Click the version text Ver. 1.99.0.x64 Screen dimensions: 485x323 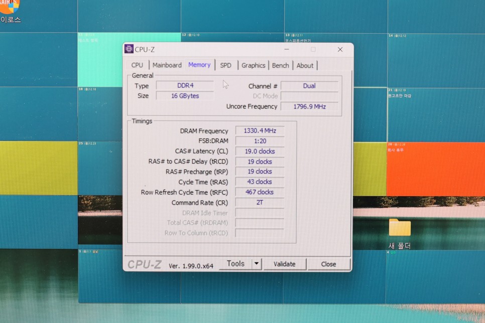tap(191, 266)
